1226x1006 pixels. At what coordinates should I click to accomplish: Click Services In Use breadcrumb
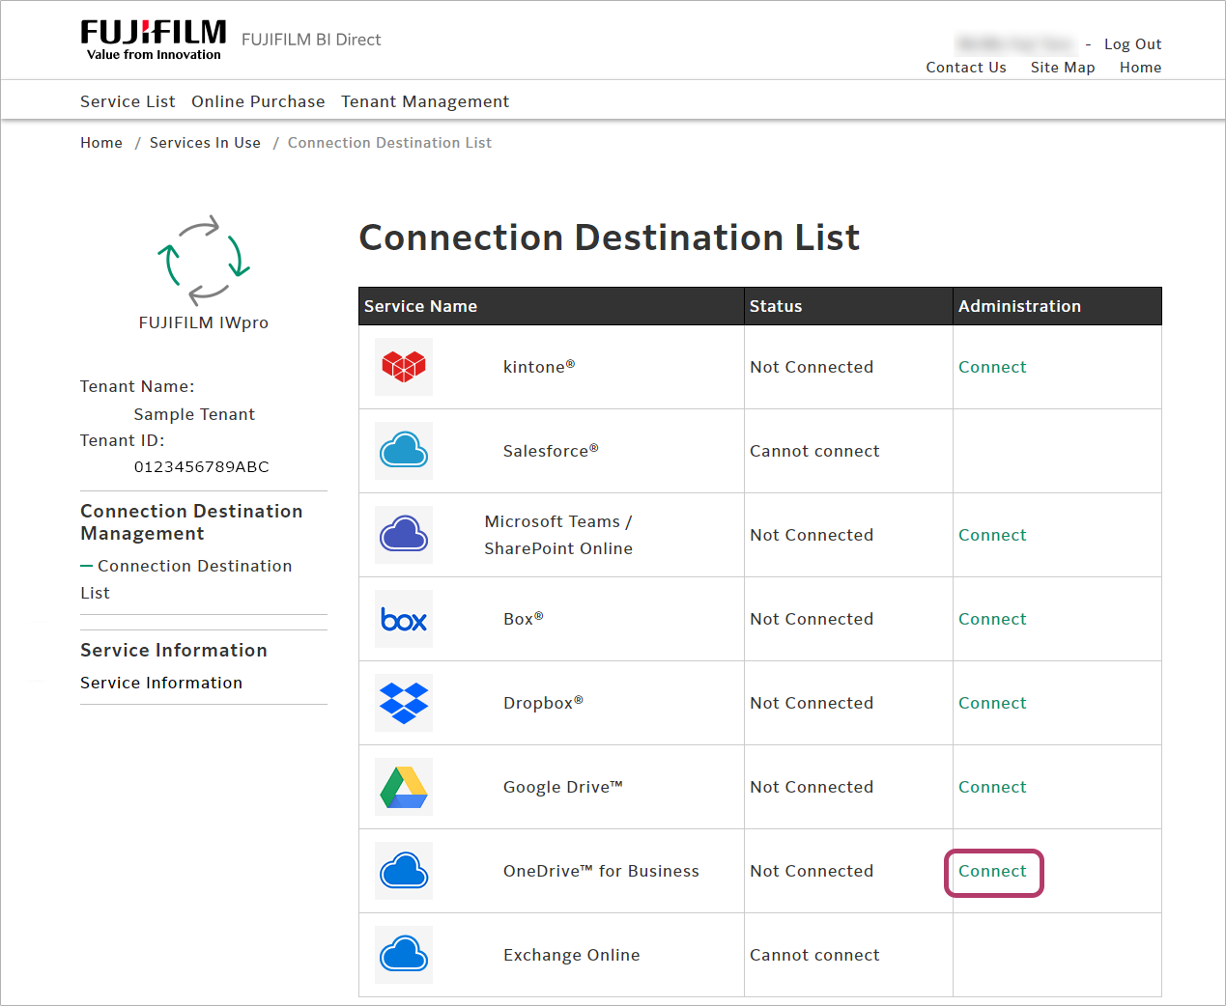[x=205, y=143]
